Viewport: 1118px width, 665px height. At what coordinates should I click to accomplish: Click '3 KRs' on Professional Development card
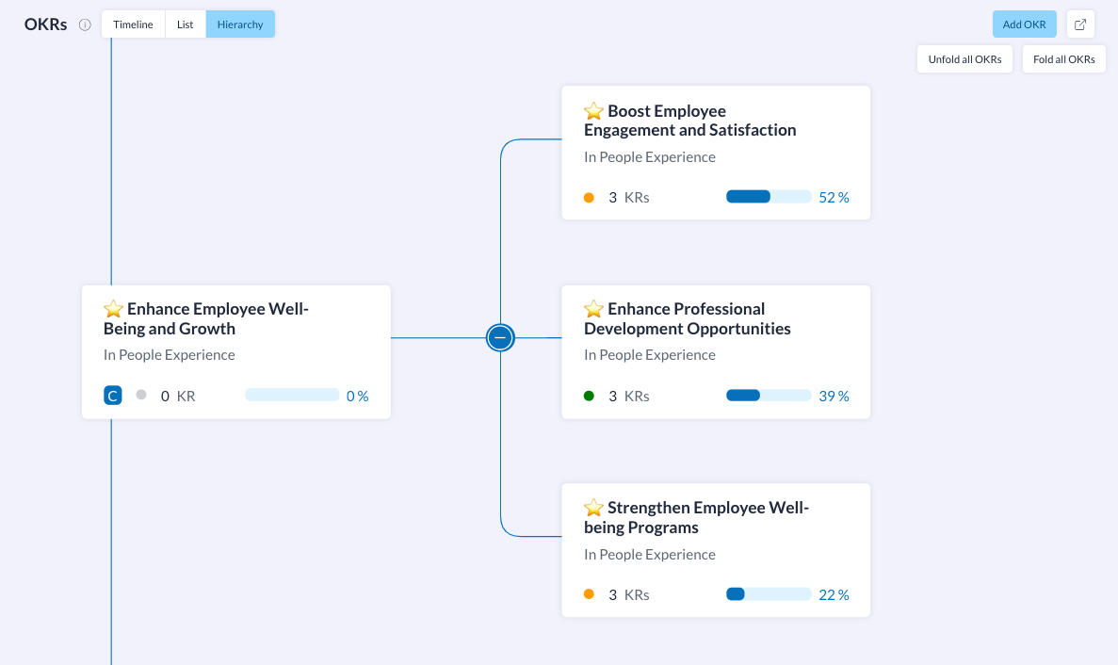629,397
